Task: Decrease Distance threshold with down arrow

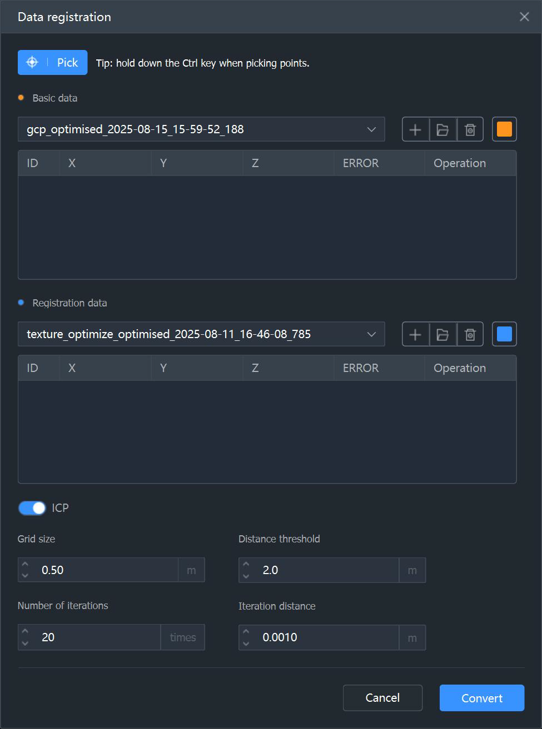Action: tap(246, 576)
